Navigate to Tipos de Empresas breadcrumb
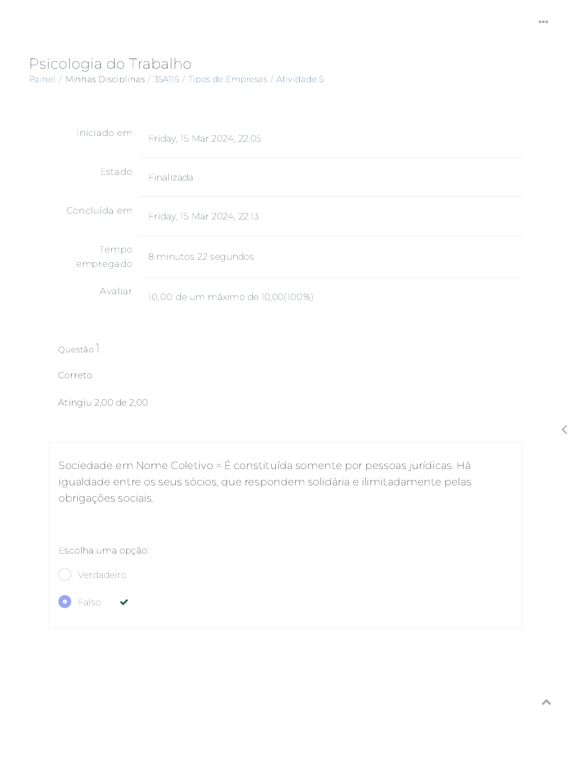The image size is (571, 781). (227, 79)
